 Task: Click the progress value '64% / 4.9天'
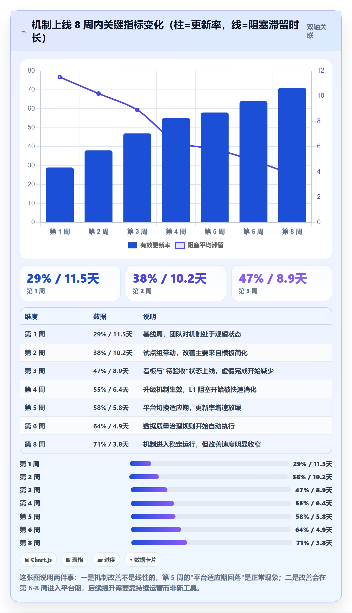[314, 530]
